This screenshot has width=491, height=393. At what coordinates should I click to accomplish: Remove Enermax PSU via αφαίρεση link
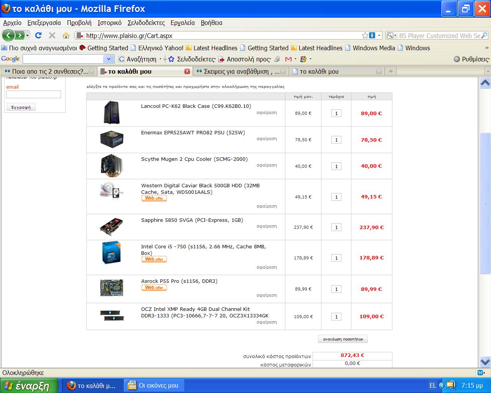click(267, 139)
